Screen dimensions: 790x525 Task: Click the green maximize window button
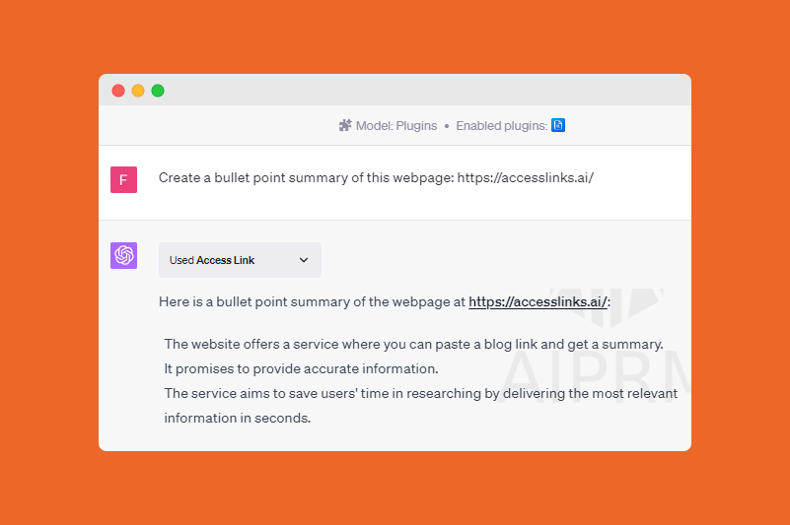158,91
